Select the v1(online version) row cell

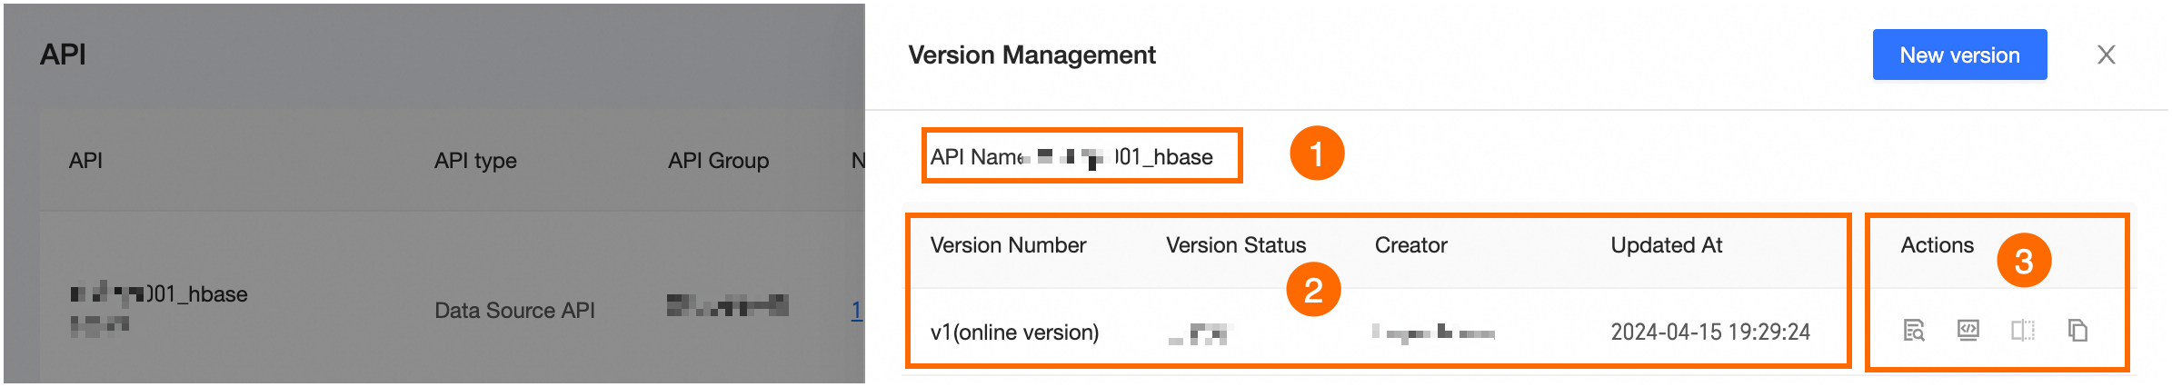coord(1014,332)
